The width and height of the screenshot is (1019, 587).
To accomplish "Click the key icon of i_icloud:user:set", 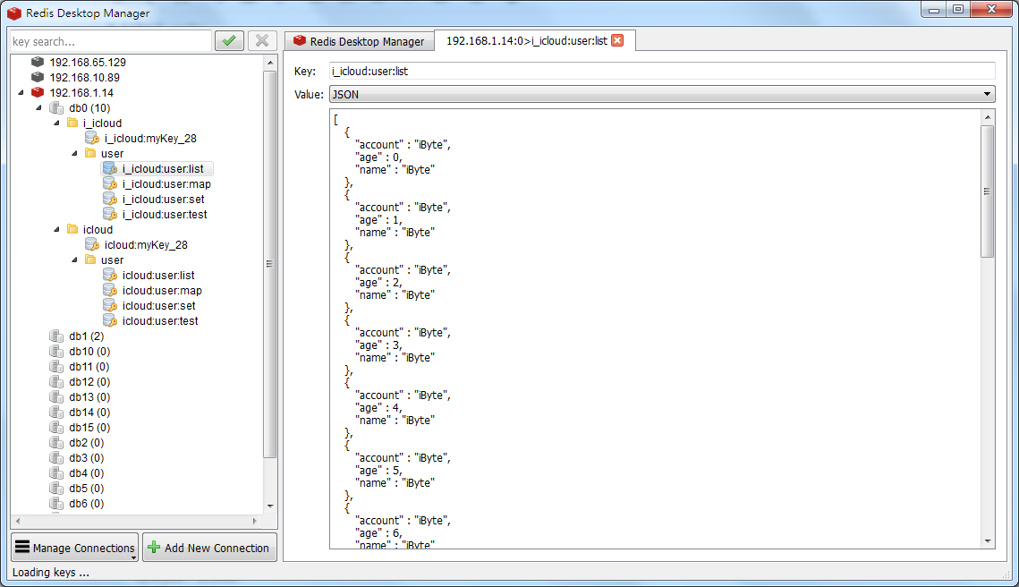I will (110, 199).
